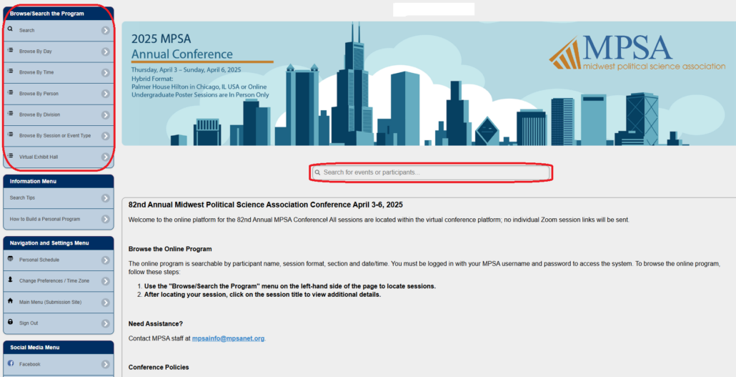This screenshot has height=377, width=736.
Task: Click arrow chevron on Main Menu (Submission Site) row
Action: [106, 303]
